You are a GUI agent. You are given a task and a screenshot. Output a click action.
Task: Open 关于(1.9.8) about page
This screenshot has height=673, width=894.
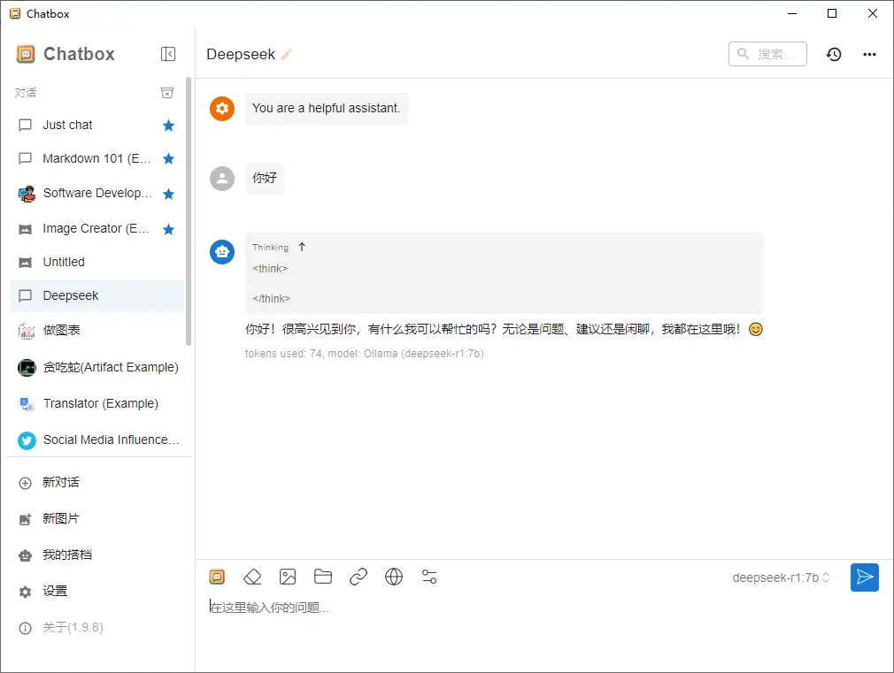[x=97, y=628]
